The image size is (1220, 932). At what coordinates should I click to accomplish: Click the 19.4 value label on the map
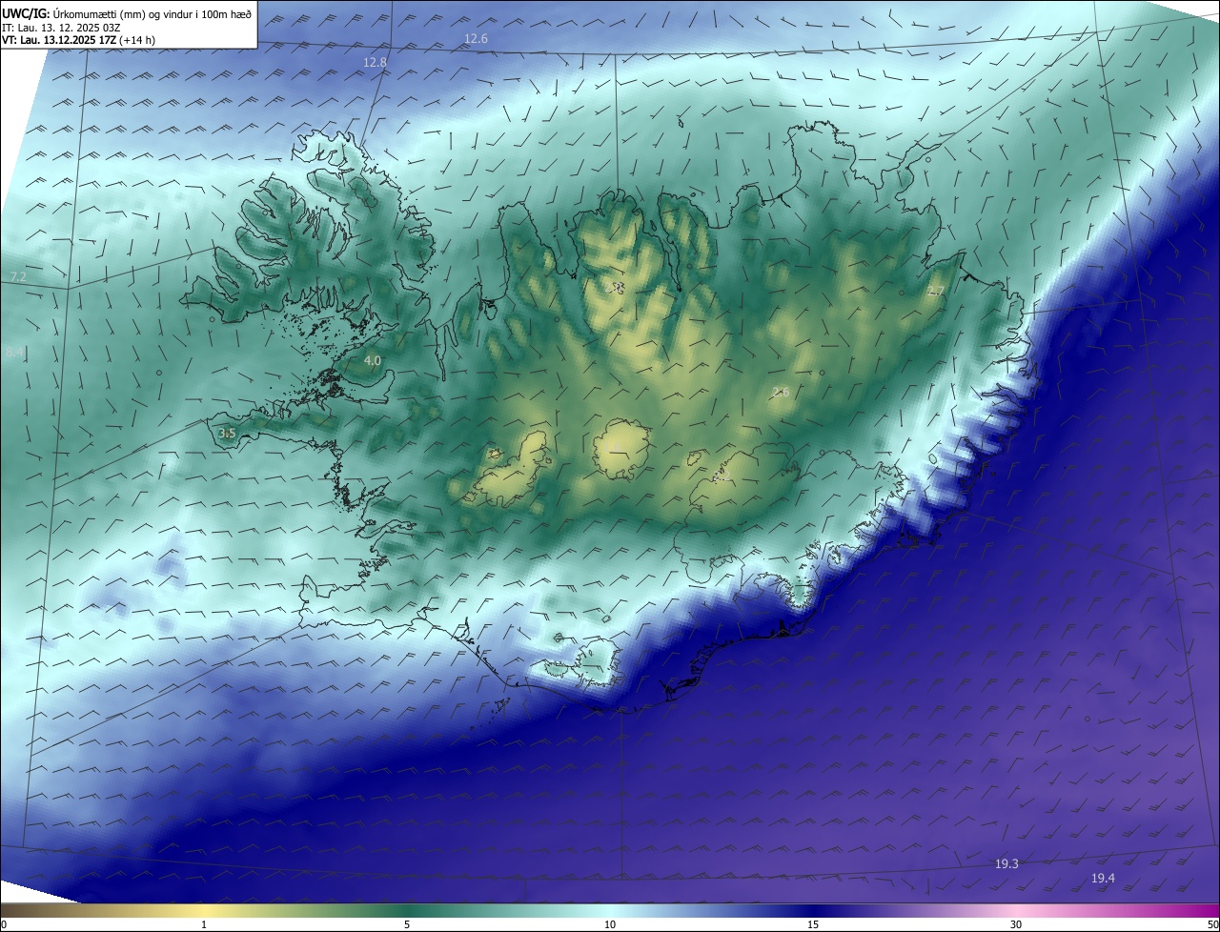[1103, 878]
